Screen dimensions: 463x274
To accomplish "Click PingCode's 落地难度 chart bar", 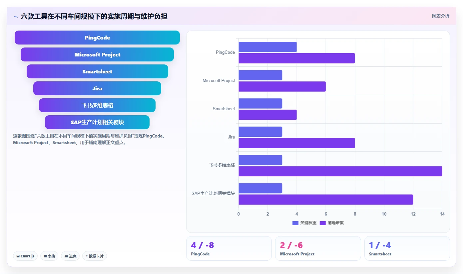I will (297, 58).
